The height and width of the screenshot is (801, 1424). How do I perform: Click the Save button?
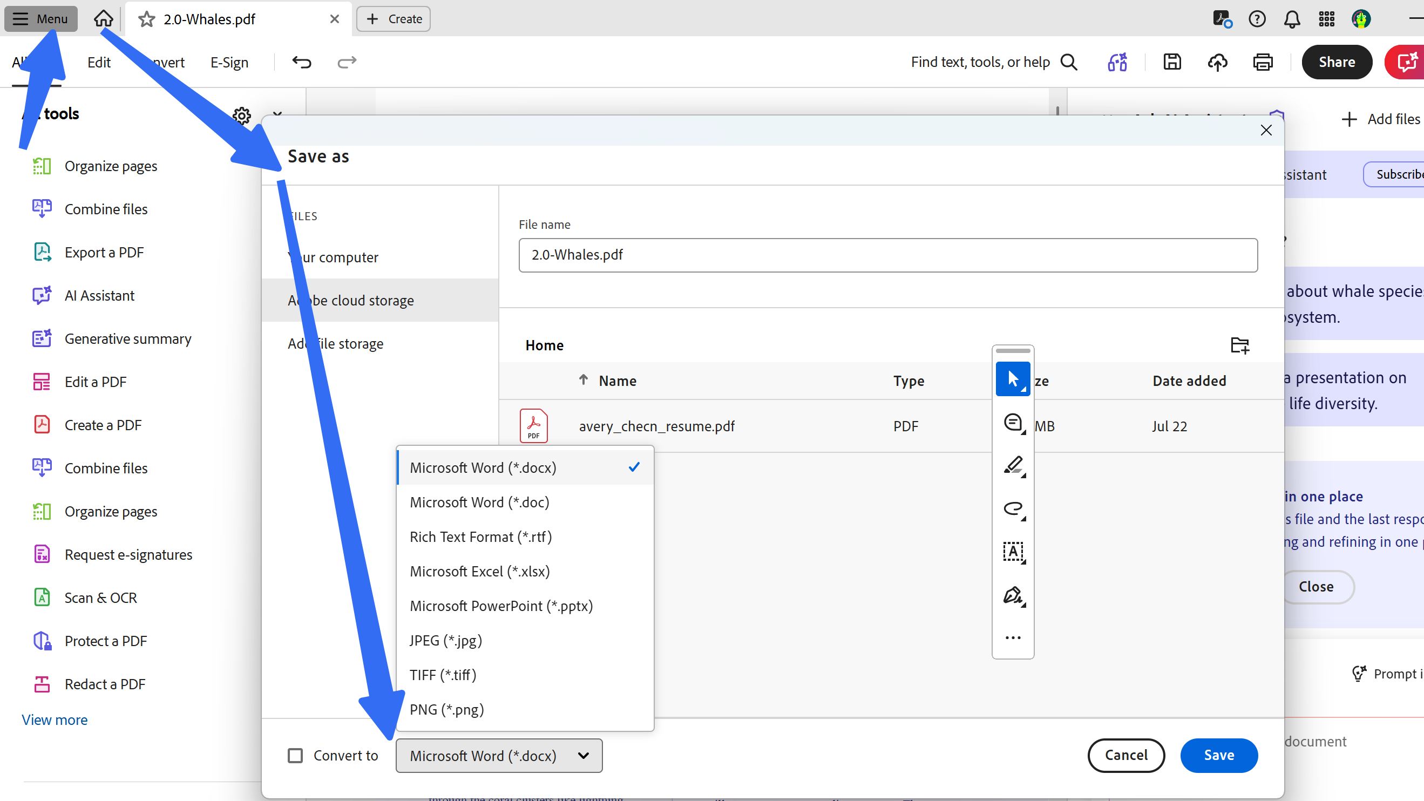point(1219,755)
